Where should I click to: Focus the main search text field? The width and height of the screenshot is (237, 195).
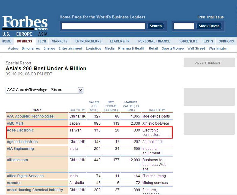tap(103, 26)
